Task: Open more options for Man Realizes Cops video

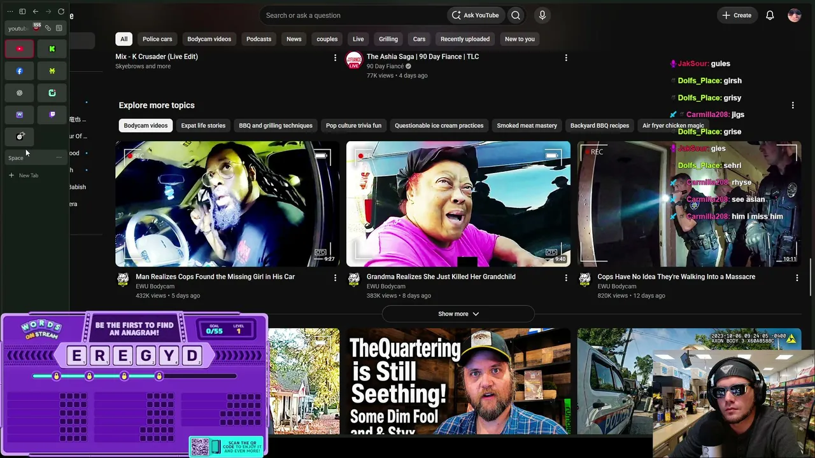Action: click(335, 278)
